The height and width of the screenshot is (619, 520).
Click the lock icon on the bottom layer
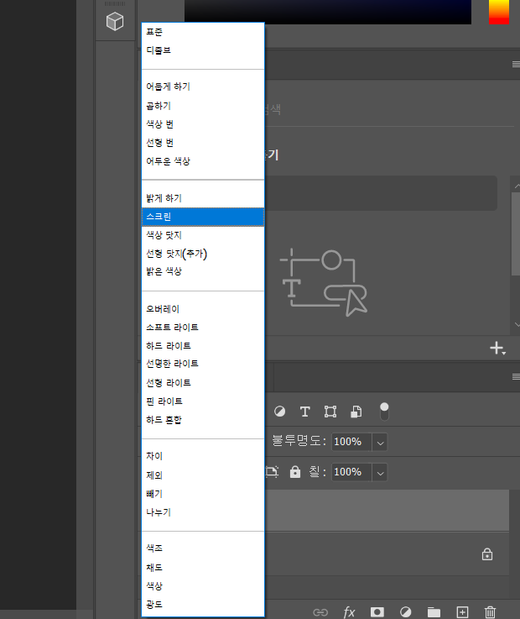[x=487, y=554]
